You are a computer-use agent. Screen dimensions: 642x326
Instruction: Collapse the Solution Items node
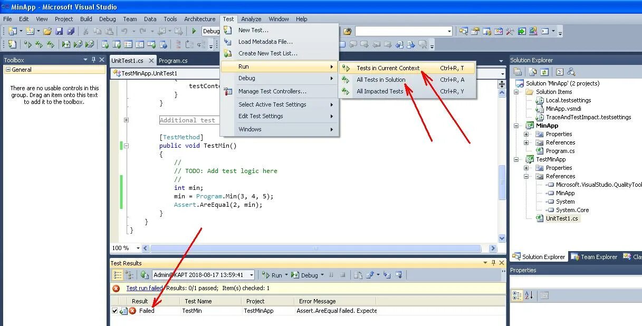tap(518, 92)
